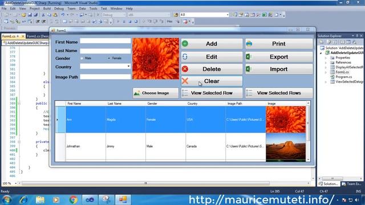The image size is (365, 205).
Task: Collapse the AddDeleteUpdateGUI project node
Action: [321, 53]
